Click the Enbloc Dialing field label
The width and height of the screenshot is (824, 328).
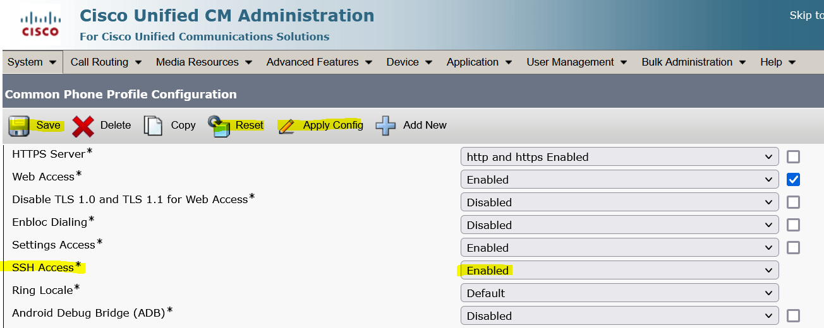49,222
